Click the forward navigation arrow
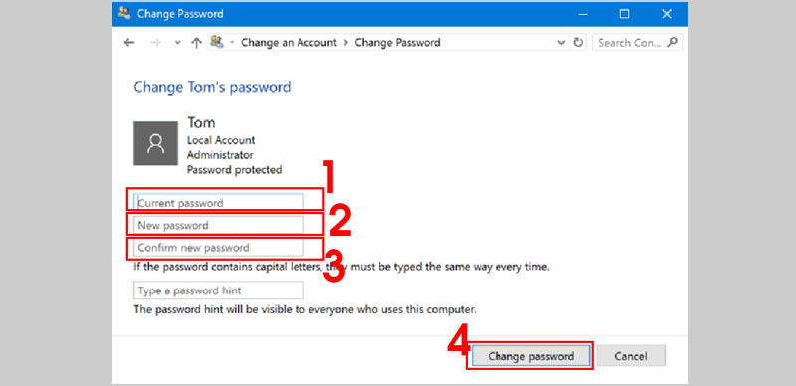 click(x=155, y=43)
